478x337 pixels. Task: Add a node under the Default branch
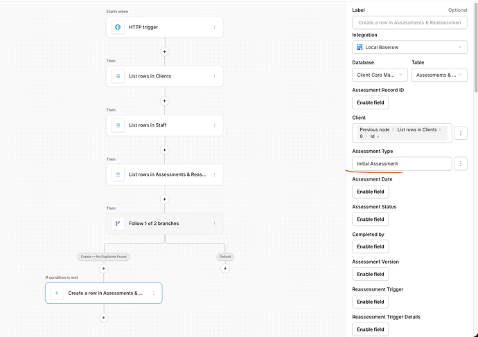point(225,268)
